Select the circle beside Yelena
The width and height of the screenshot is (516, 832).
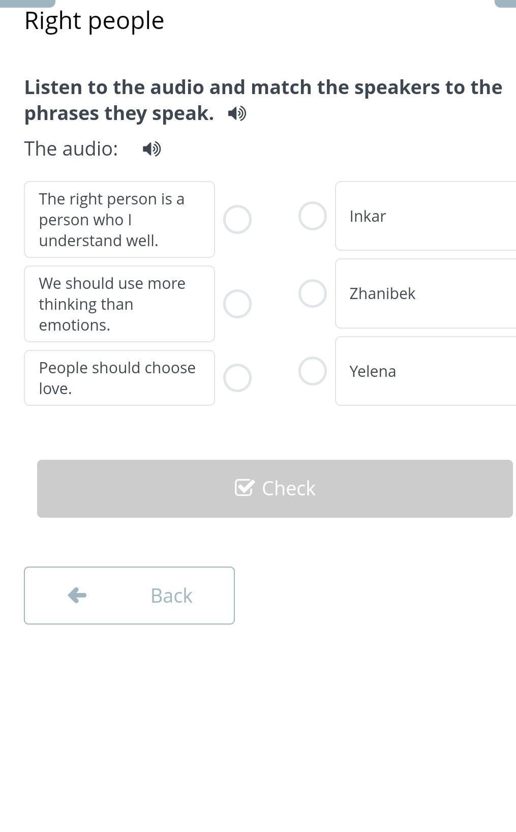click(313, 371)
